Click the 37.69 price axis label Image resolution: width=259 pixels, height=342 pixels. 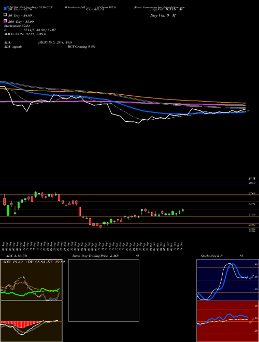point(252,193)
